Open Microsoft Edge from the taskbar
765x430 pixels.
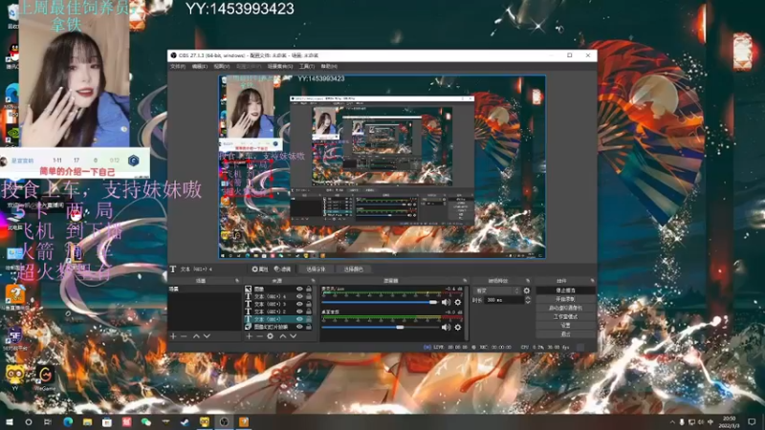(68, 421)
